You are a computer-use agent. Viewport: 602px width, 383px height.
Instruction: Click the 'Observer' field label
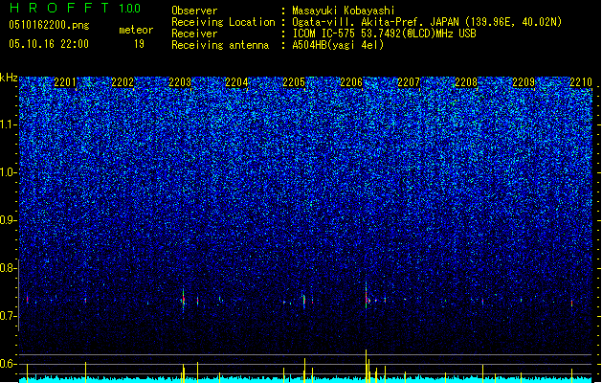[194, 11]
